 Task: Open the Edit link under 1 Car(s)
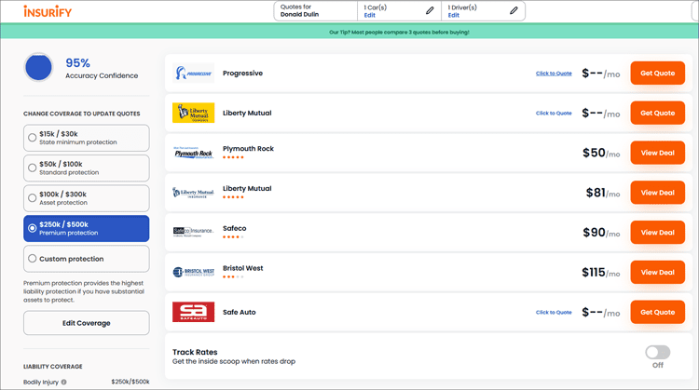(370, 16)
